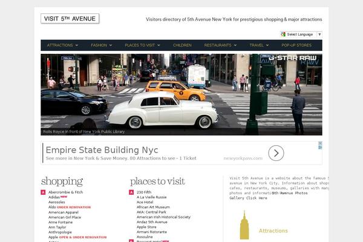Open Armani Ristorante link

[x=152, y=232]
